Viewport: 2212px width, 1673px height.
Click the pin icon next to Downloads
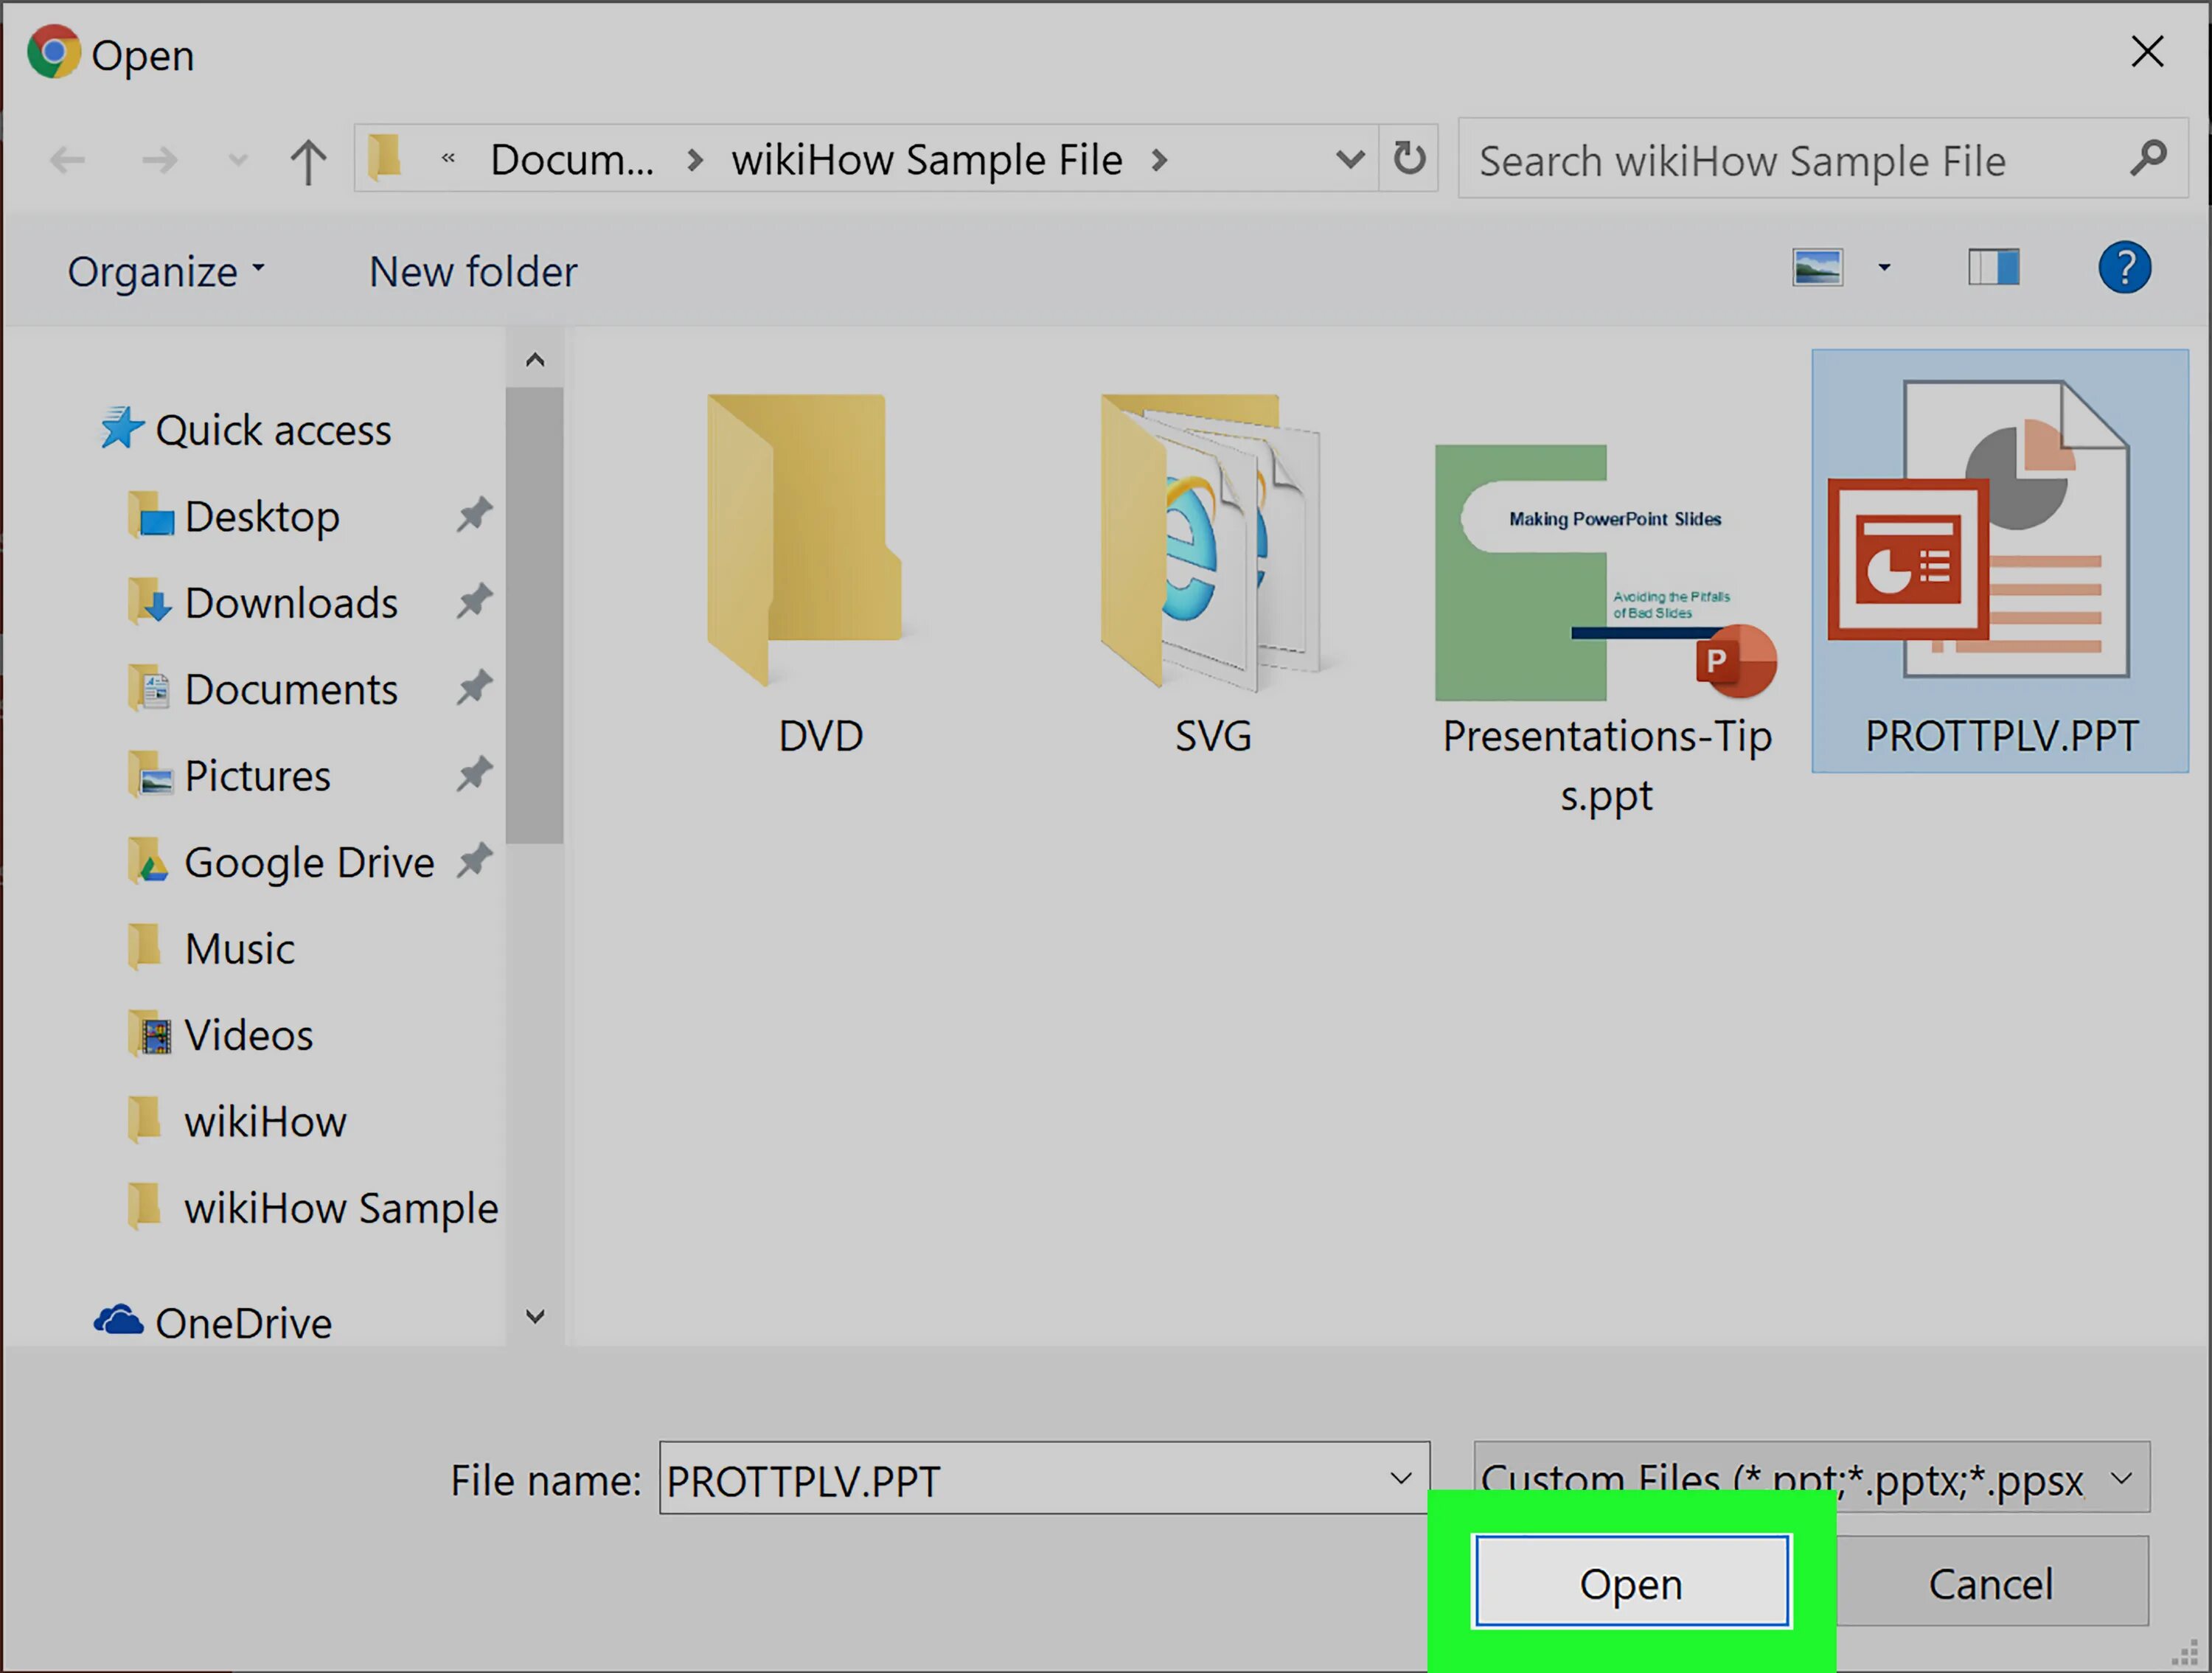pyautogui.click(x=475, y=601)
